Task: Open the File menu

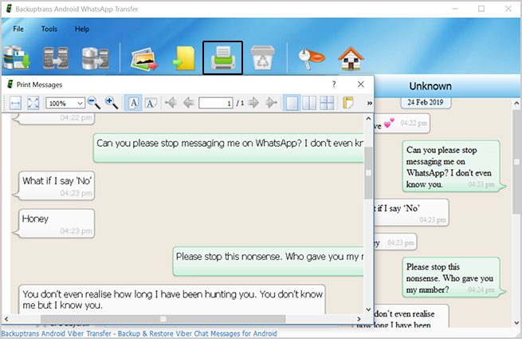Action: pos(19,29)
